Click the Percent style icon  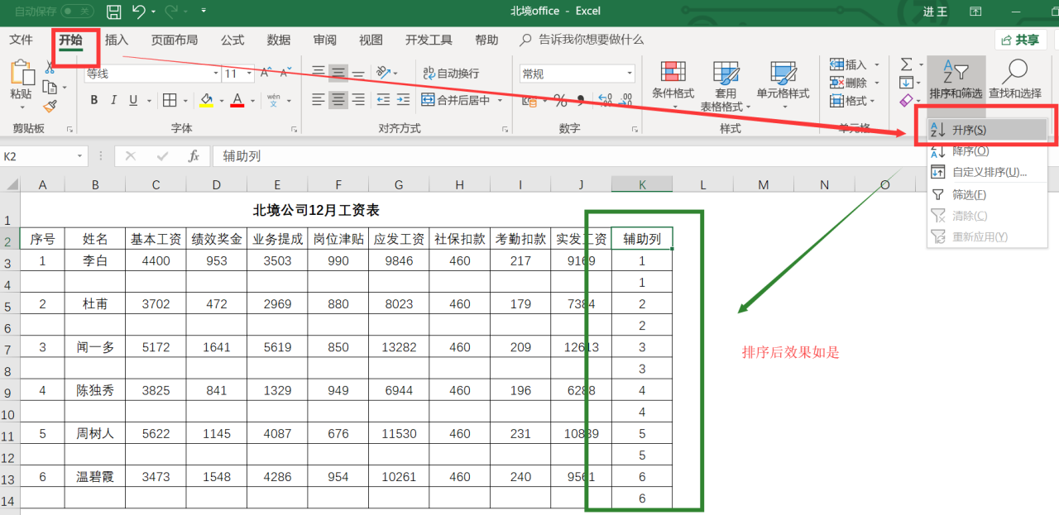[560, 100]
